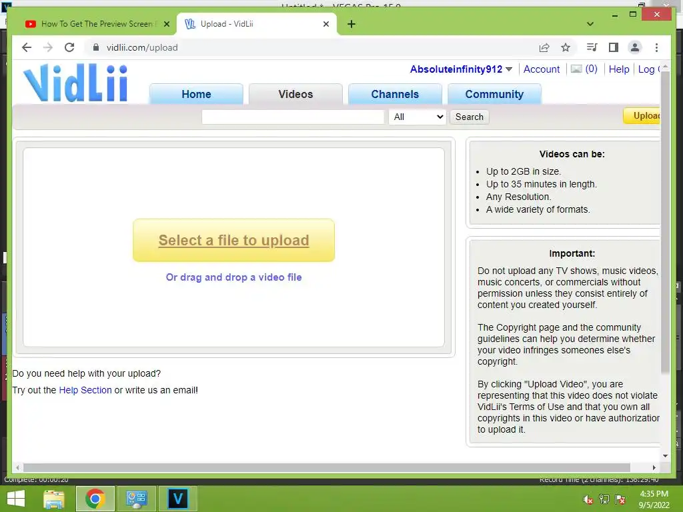Image resolution: width=683 pixels, height=512 pixels.
Task: Open a new browser tab with plus
Action: point(352,24)
